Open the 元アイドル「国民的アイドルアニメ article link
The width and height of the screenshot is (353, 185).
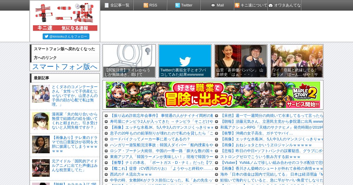pos(75,166)
